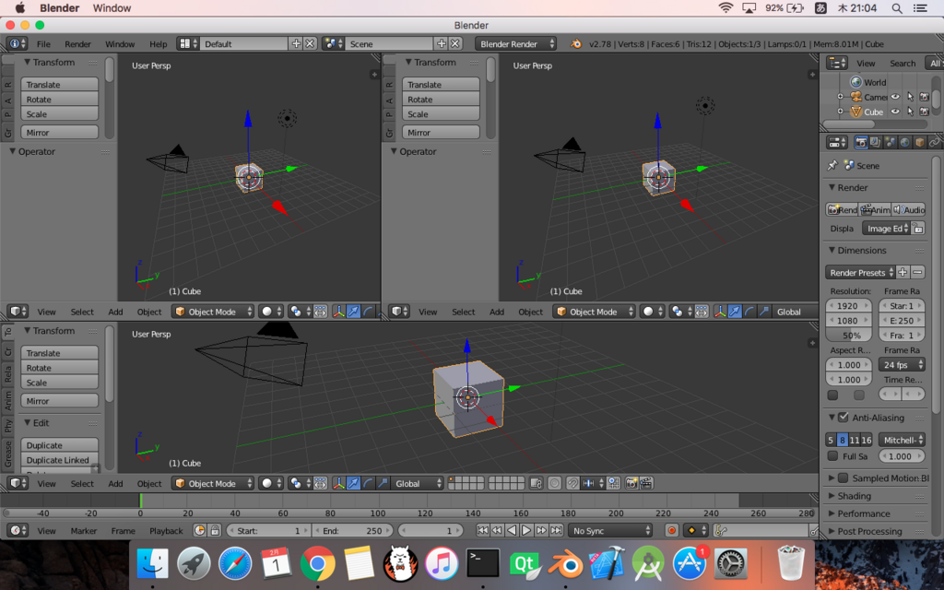Open the Marker menu in timeline
This screenshot has height=590, width=944.
[x=84, y=530]
